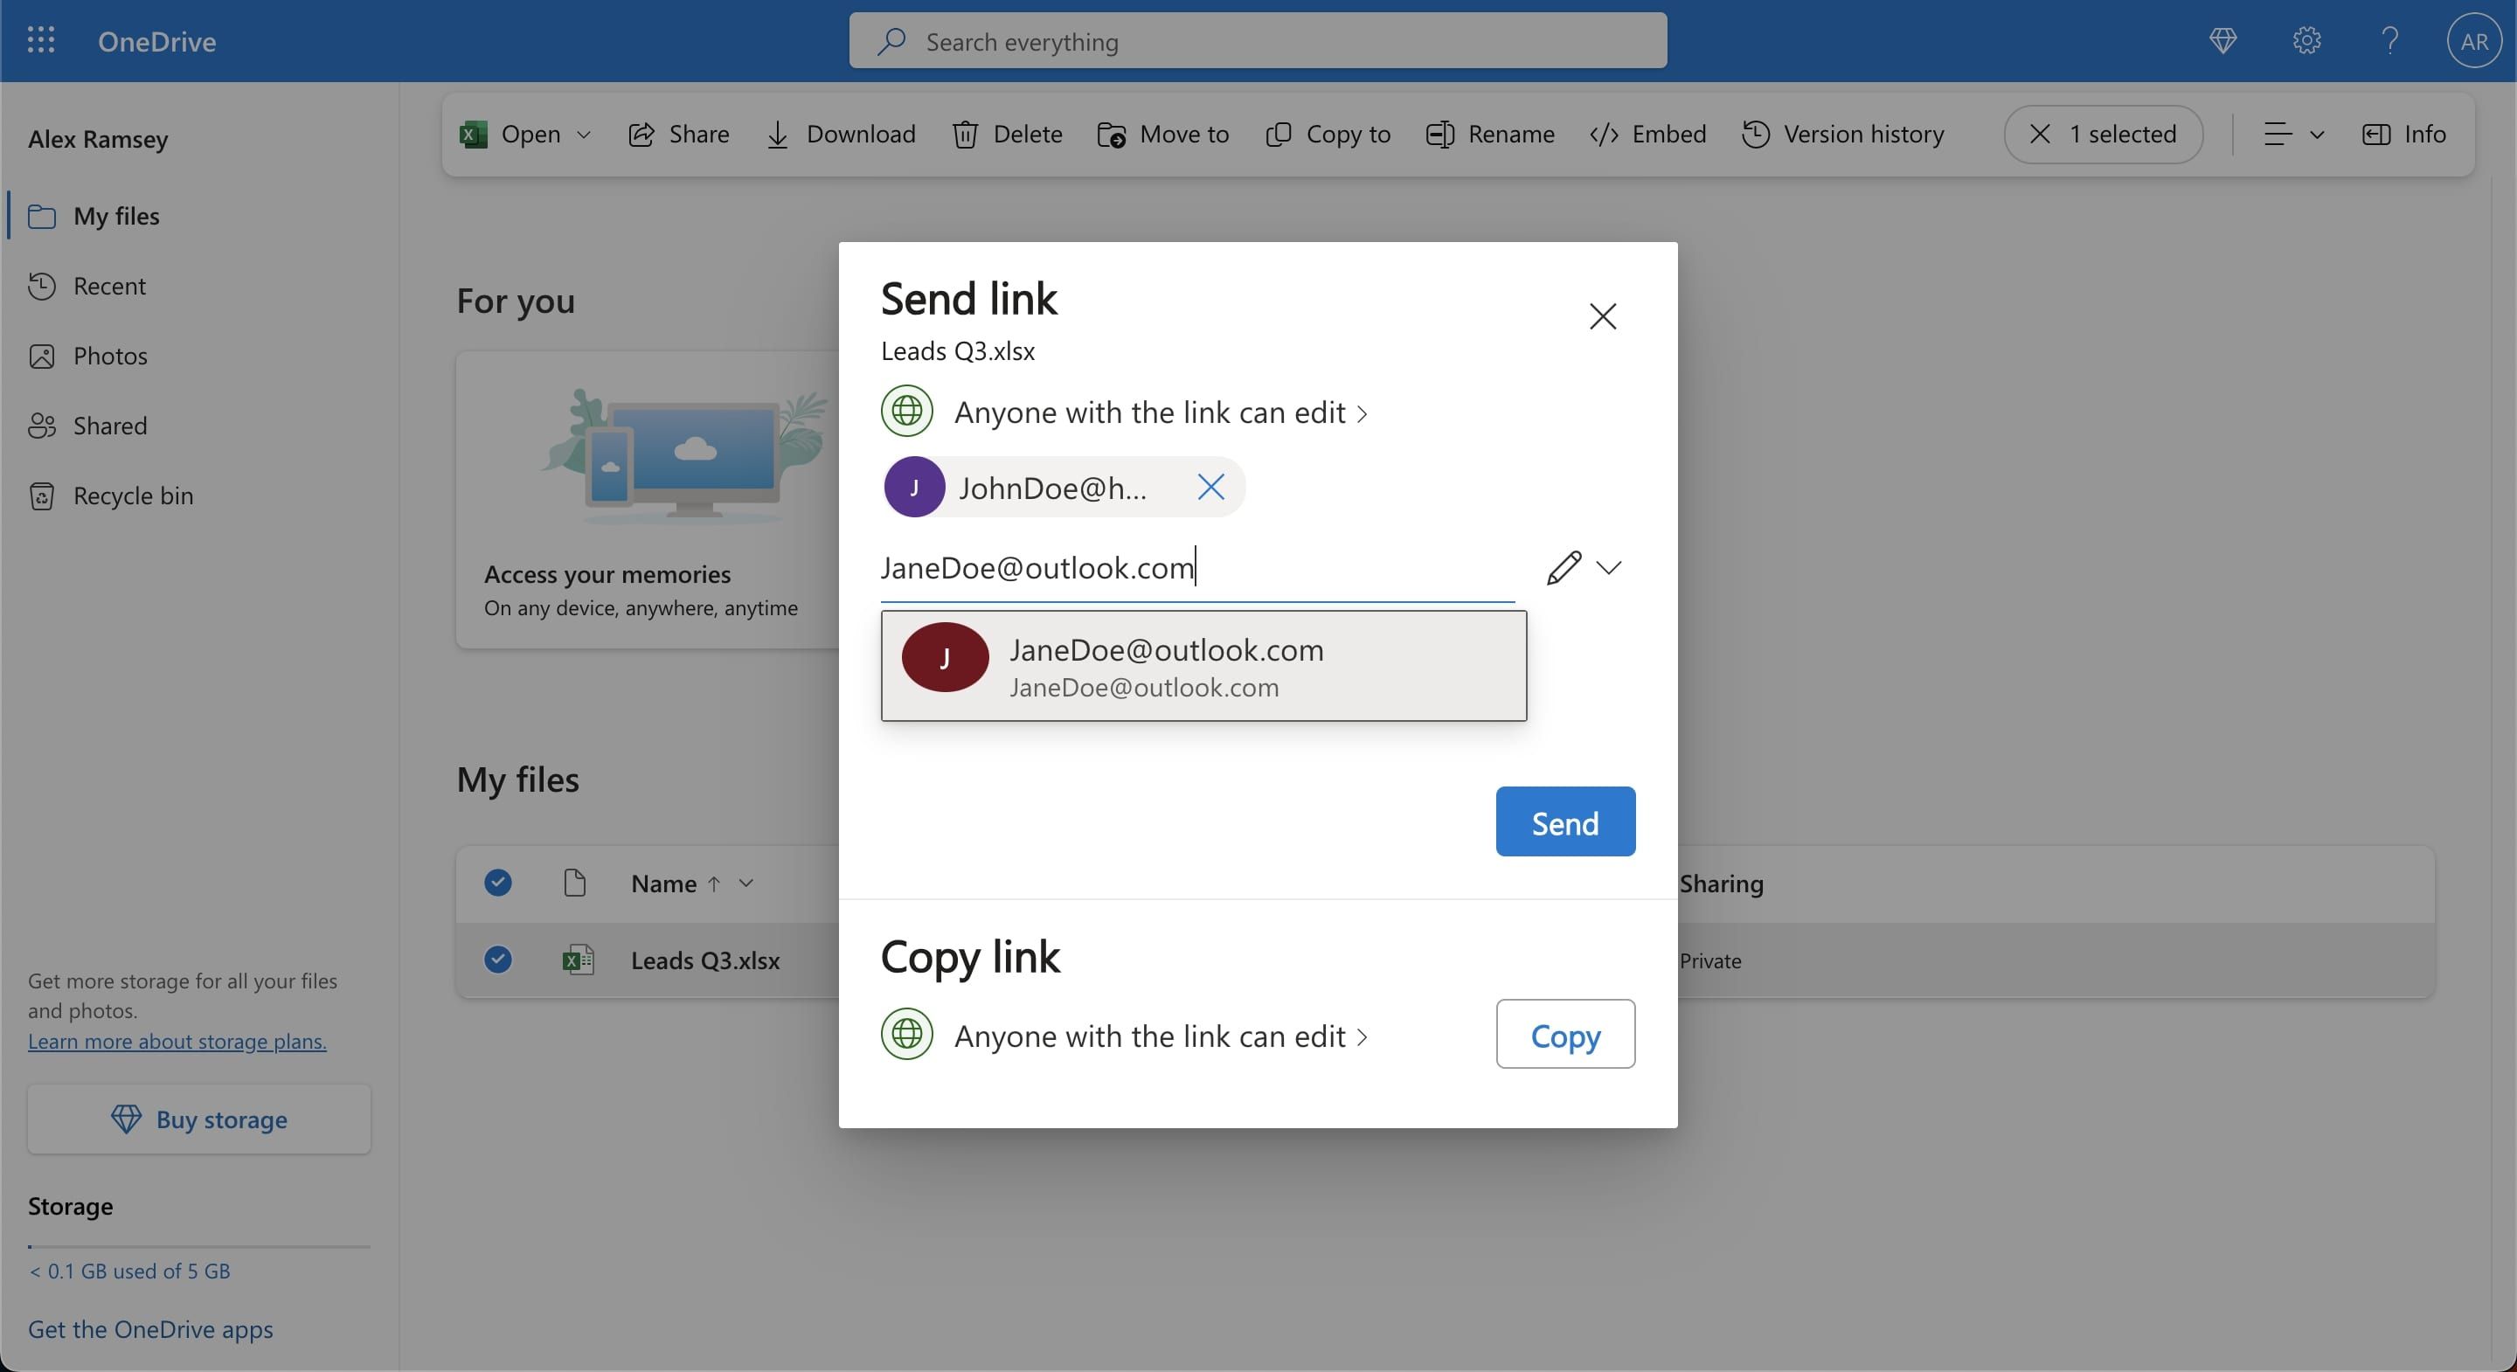Click the Move to icon
Viewport: 2517px width, 1372px height.
tap(1112, 135)
